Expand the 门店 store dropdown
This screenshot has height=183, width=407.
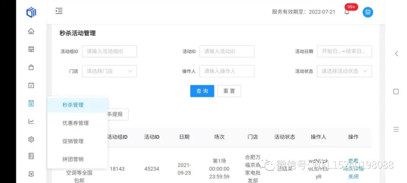[109, 71]
